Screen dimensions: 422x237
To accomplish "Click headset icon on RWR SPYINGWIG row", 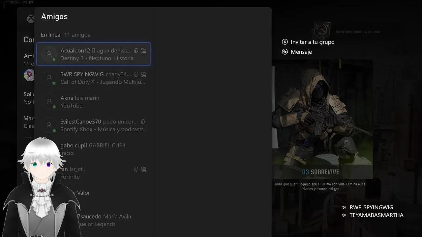I will pyautogui.click(x=136, y=74).
